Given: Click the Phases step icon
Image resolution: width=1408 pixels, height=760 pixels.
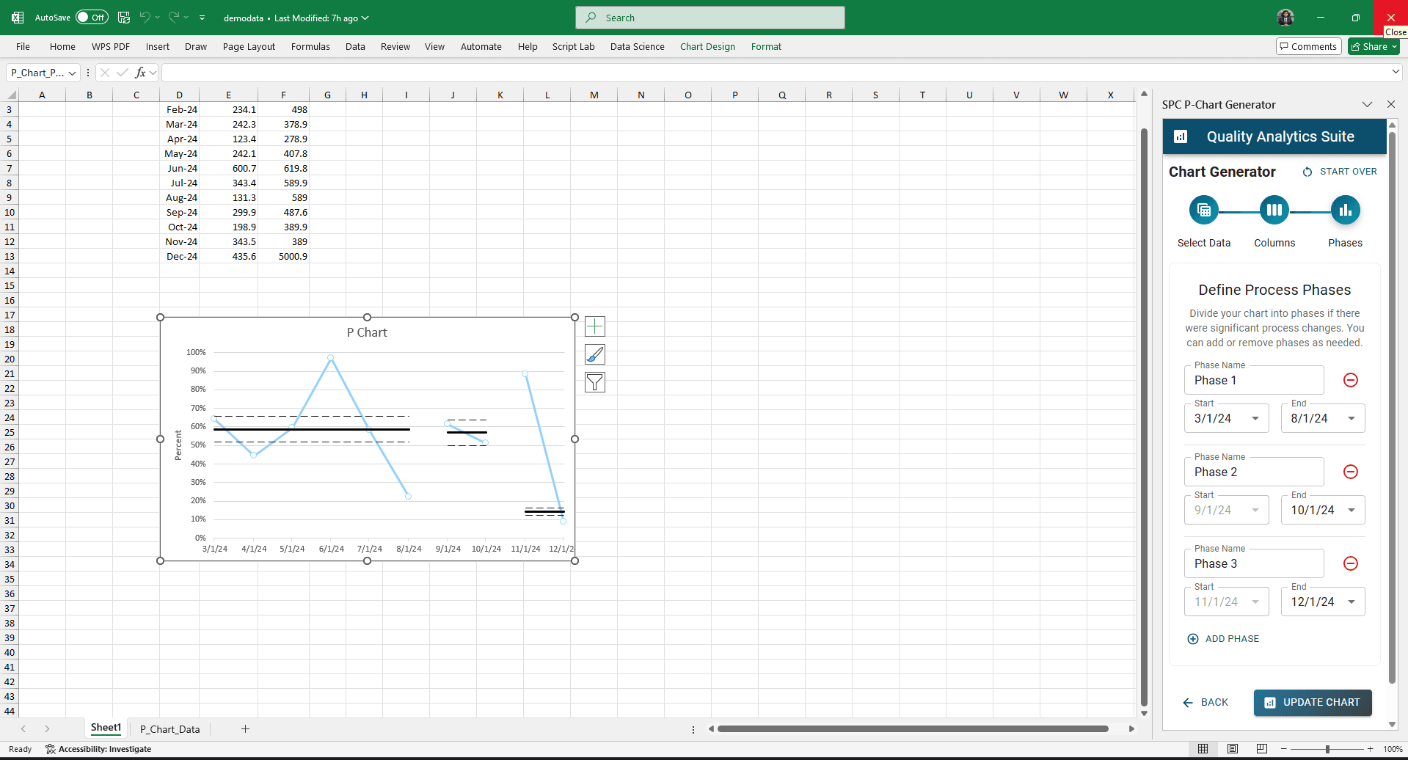Looking at the screenshot, I should (1345, 211).
